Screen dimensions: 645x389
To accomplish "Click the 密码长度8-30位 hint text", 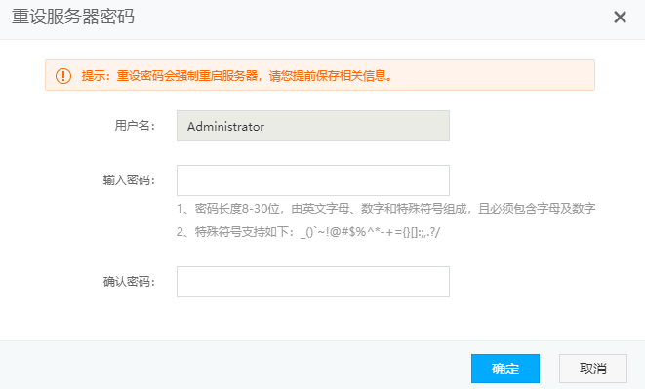I will coord(237,209).
